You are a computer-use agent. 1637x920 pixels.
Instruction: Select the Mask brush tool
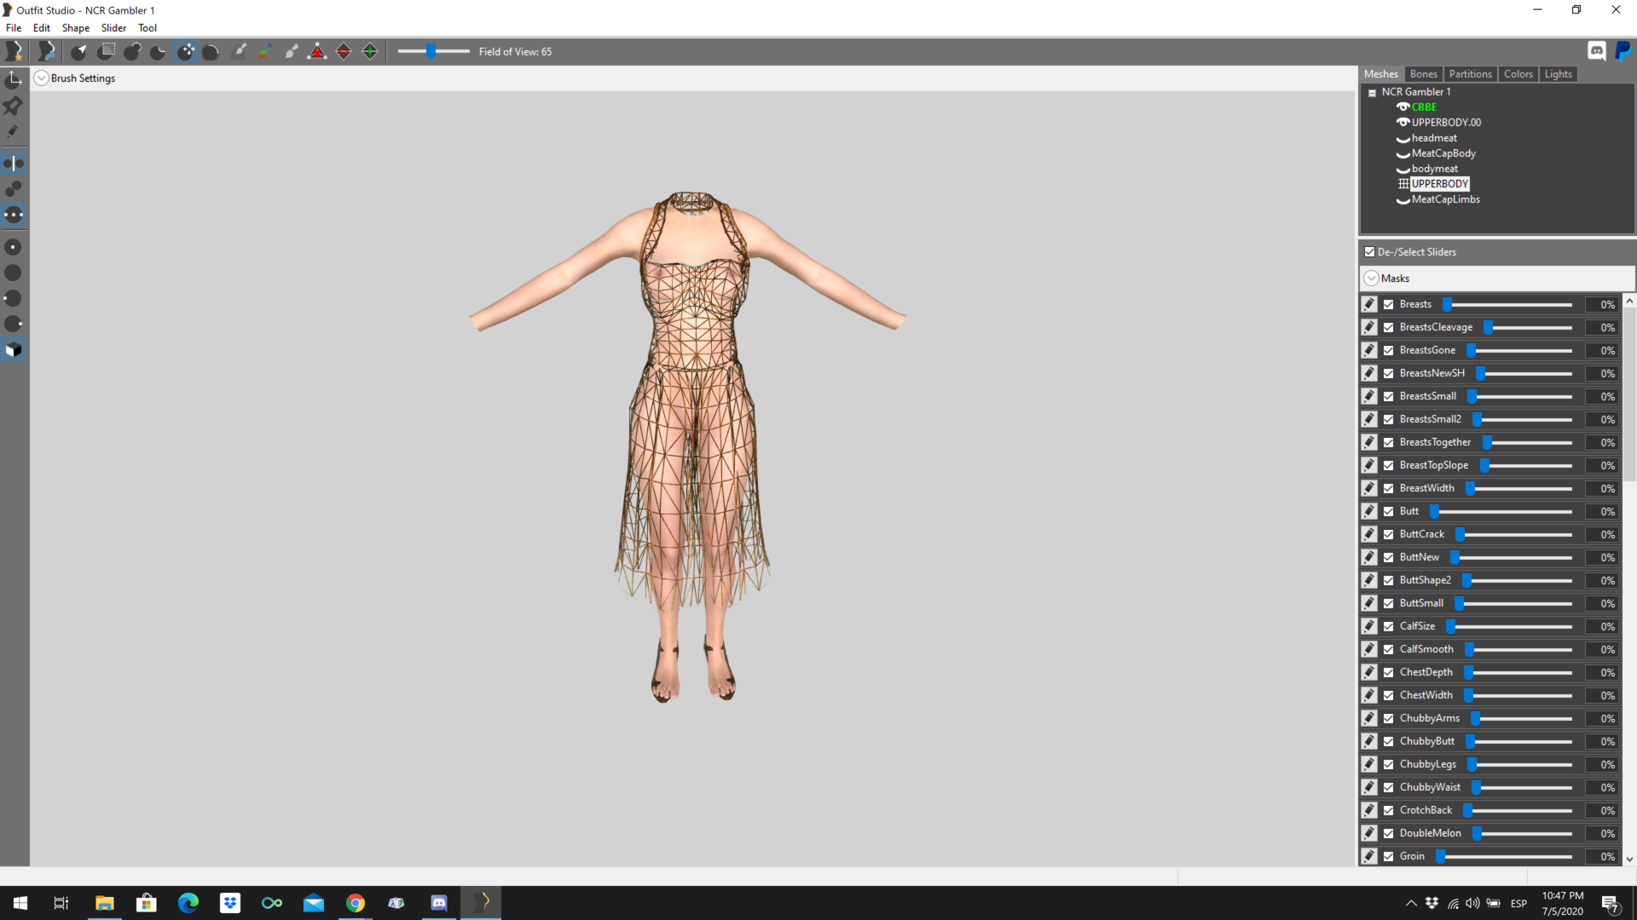click(106, 51)
